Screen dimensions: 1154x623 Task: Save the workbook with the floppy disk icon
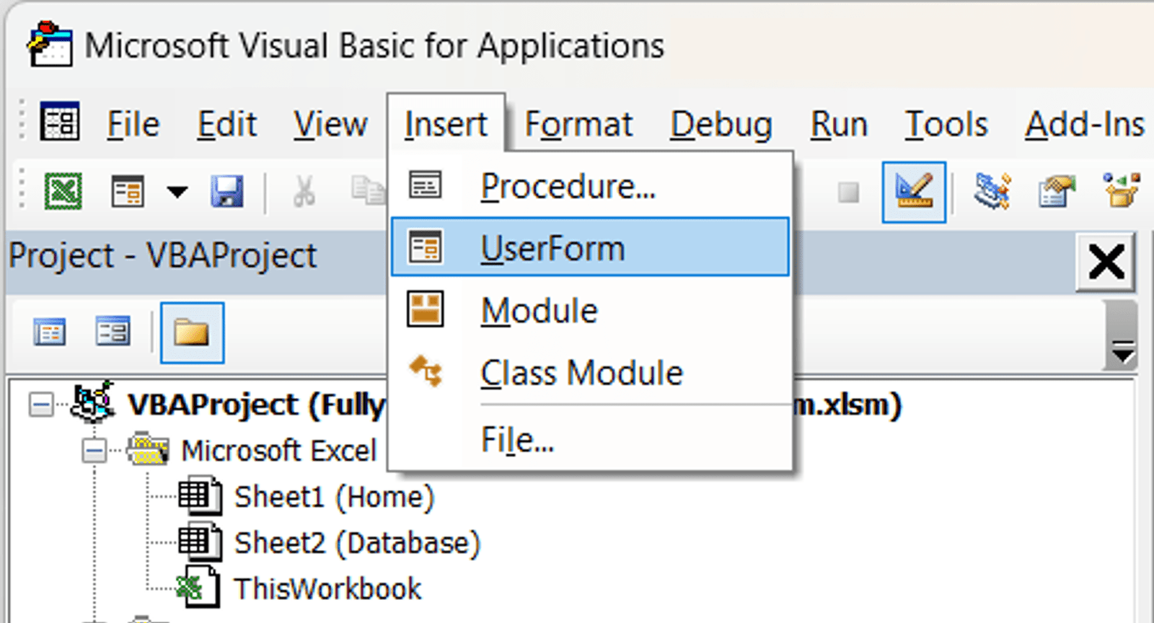pyautogui.click(x=227, y=192)
